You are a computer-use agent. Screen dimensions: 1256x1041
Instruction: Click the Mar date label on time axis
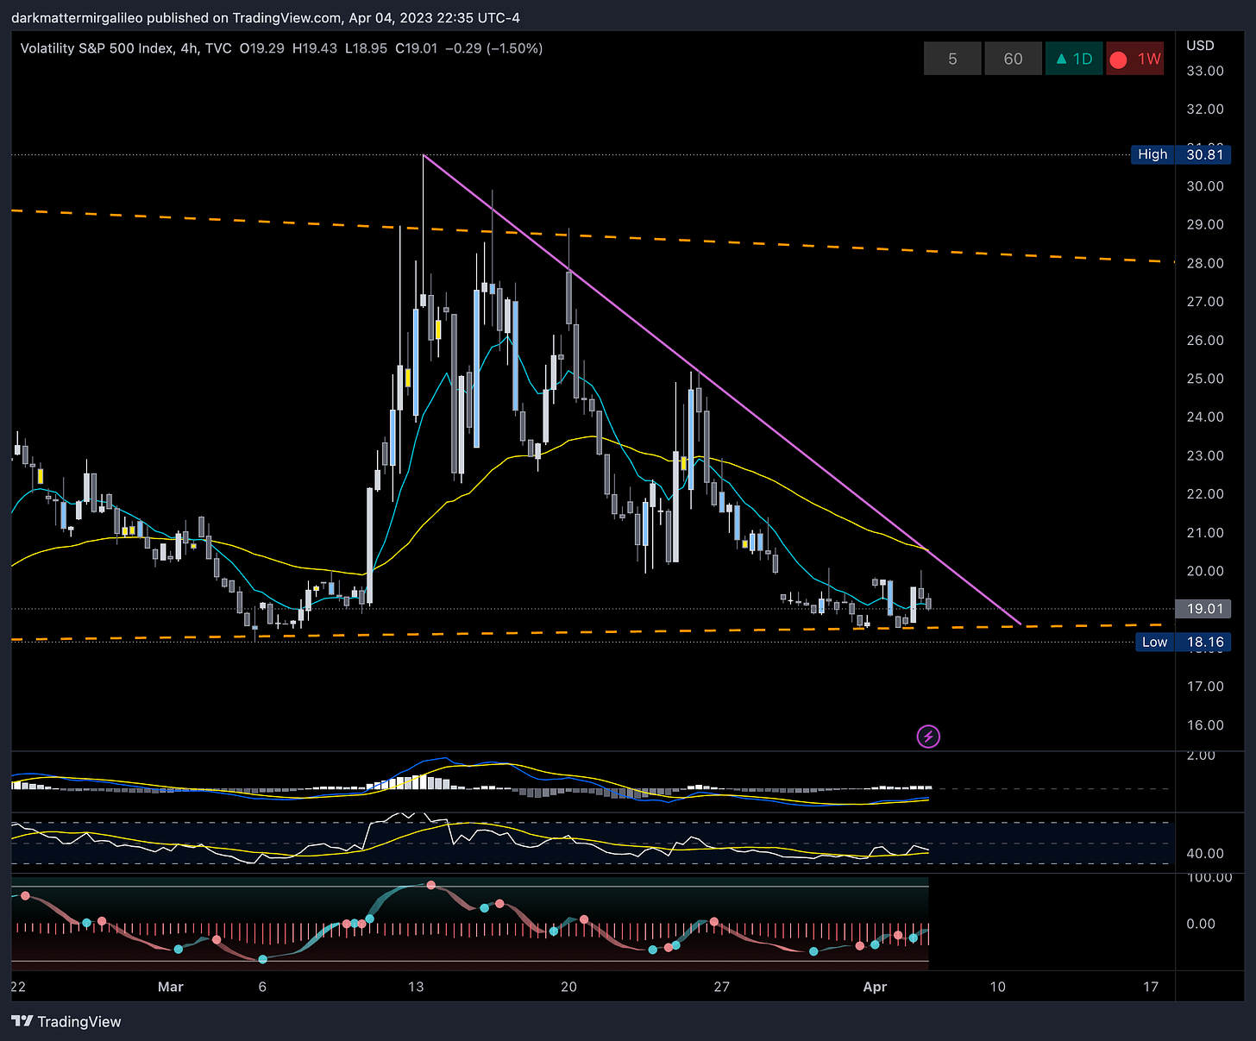point(171,987)
